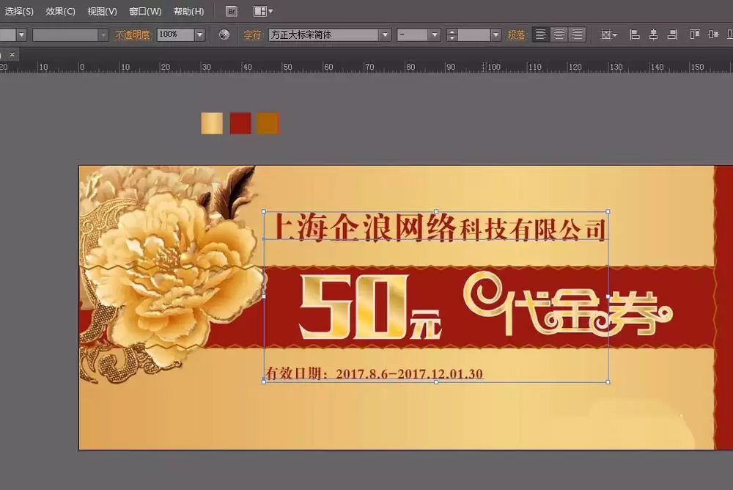The image size is (733, 490).
Task: Open the 窗口(W) menu
Action: 145,11
